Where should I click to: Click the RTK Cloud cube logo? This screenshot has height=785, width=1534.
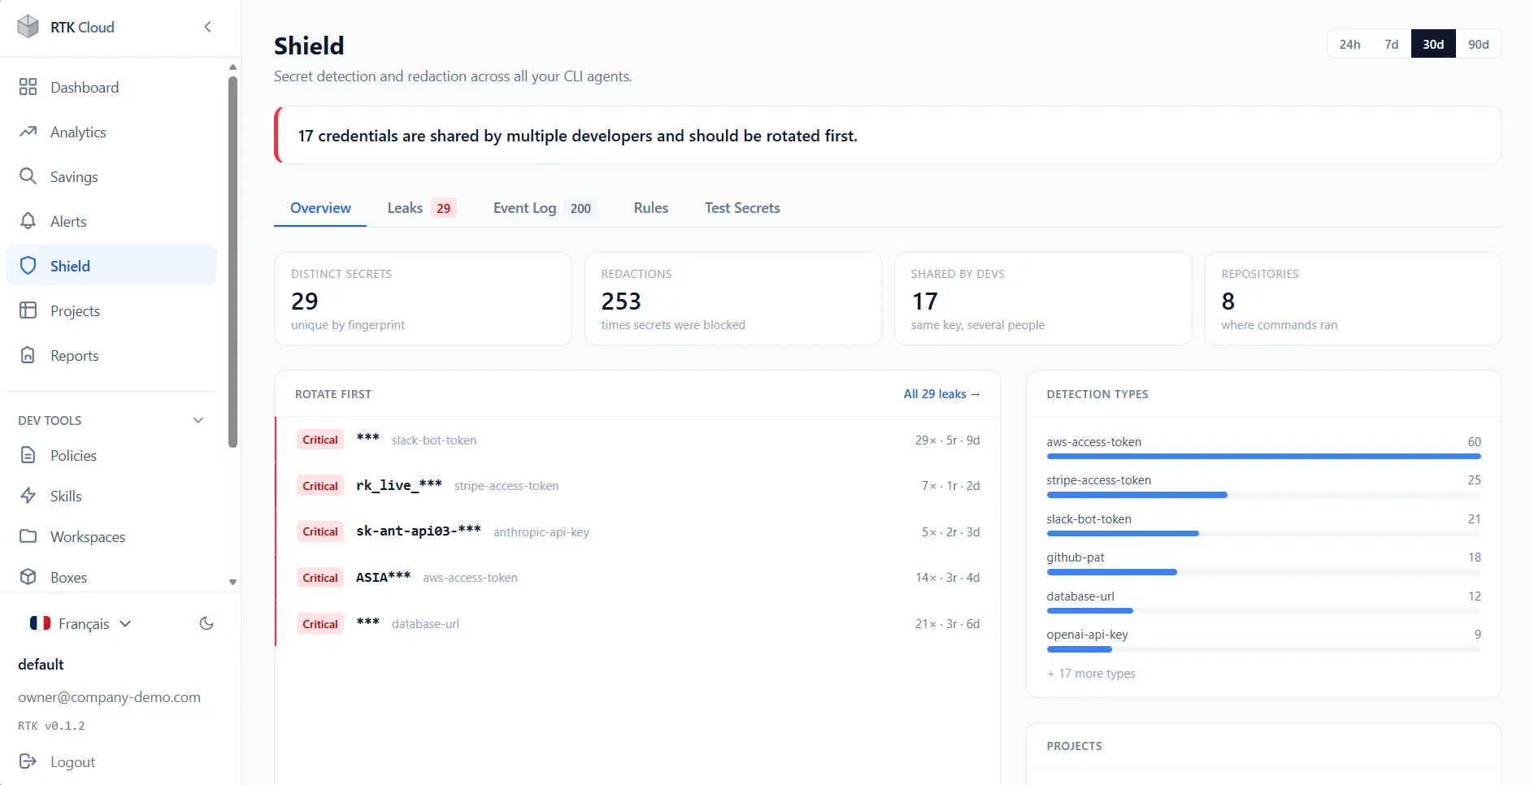click(x=28, y=27)
